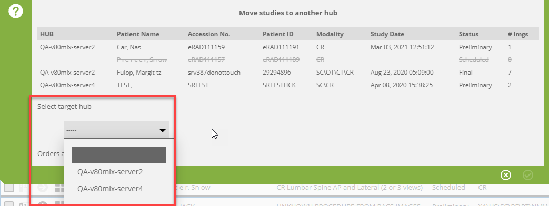Select the Car, Nas study row
This screenshot has width=549, height=206.
[x=288, y=47]
